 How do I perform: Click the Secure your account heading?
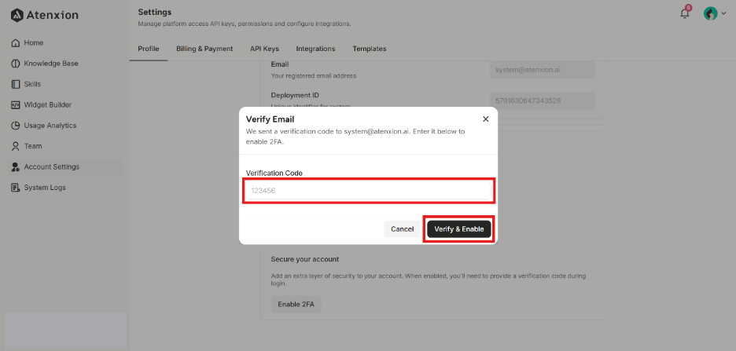(304, 259)
